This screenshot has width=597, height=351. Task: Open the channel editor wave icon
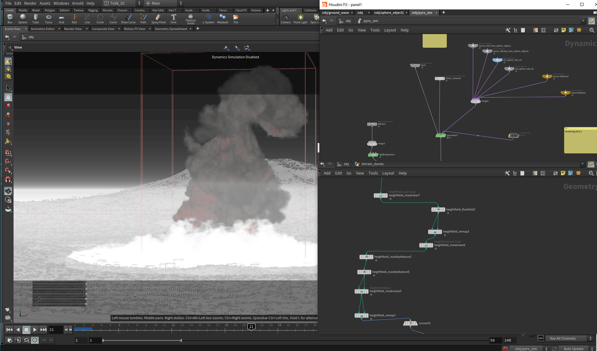(541, 338)
